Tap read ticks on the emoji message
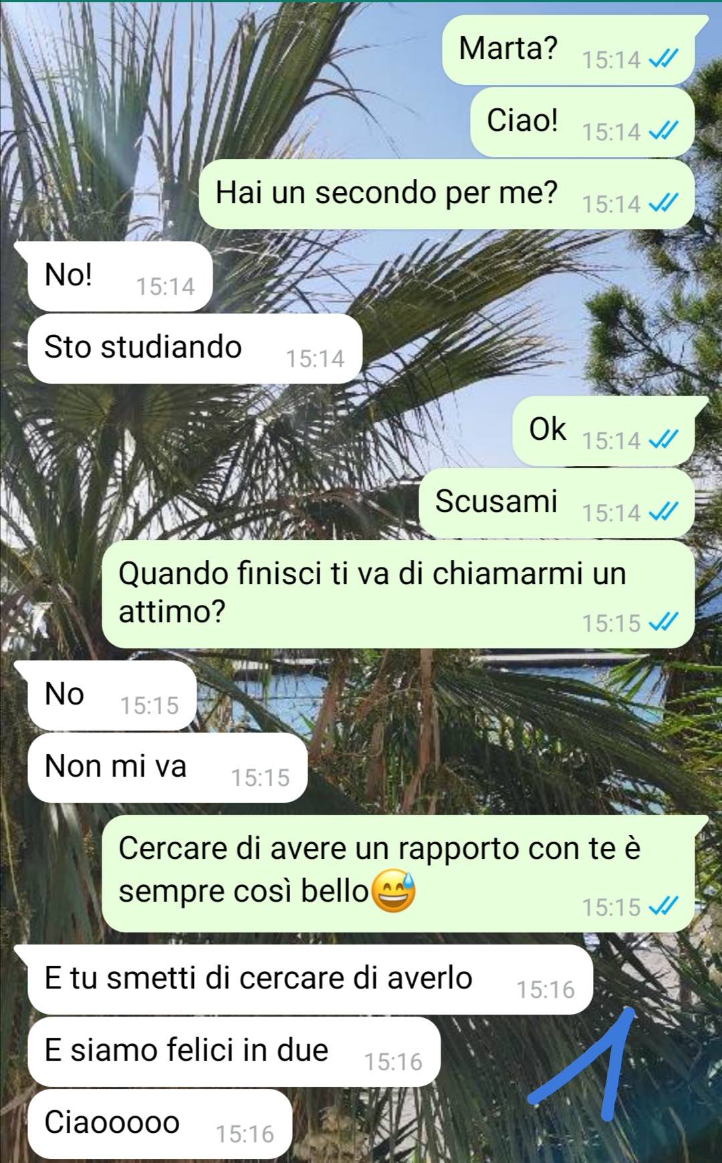The width and height of the screenshot is (722, 1163). click(x=664, y=907)
